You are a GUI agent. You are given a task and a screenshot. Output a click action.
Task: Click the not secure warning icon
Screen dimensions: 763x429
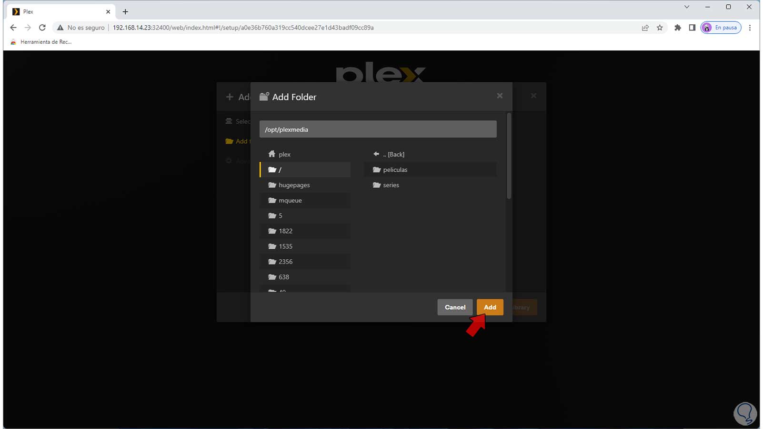coord(60,28)
